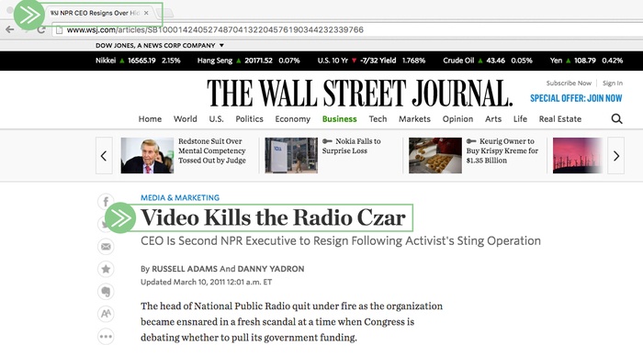
Task: Click the browser address bar URL
Action: coord(215,30)
